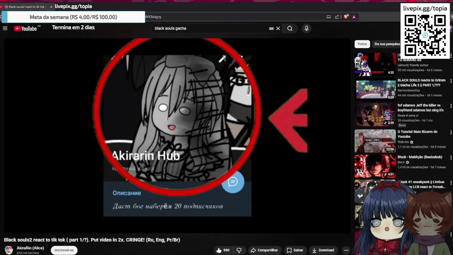Click the Inscrever-se subscribe button
Viewport: 453px width, 255px height.
(64, 250)
